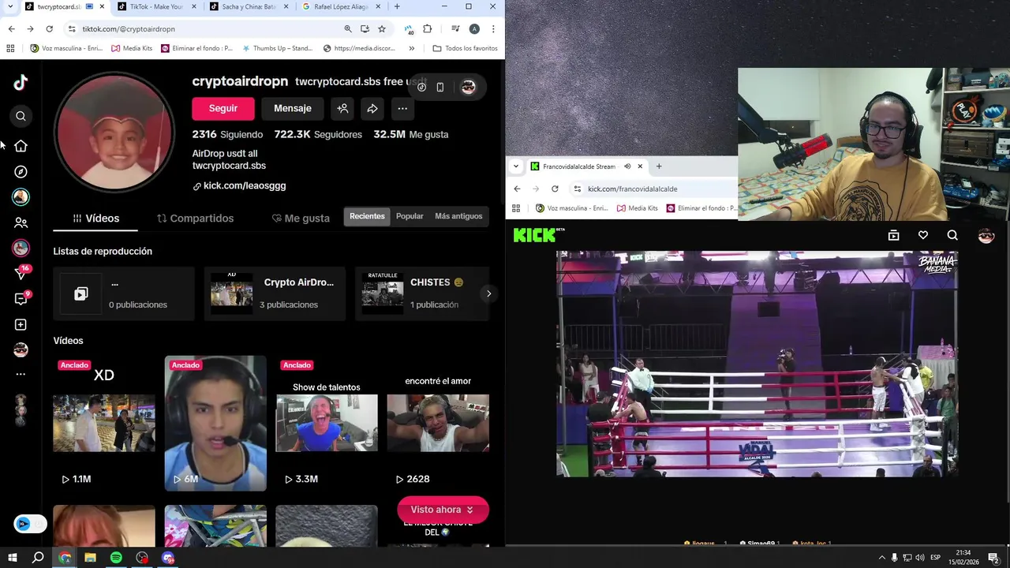Open Todos los favoritos bookmarks folder
Image resolution: width=1010 pixels, height=568 pixels.
coord(465,48)
